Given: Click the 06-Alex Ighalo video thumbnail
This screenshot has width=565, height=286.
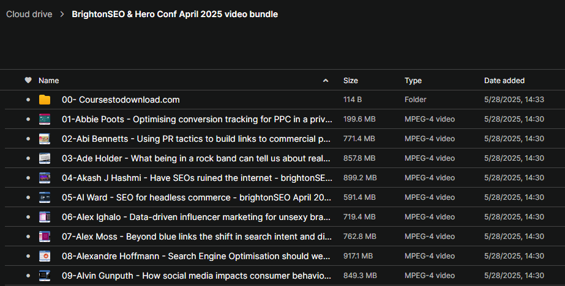Looking at the screenshot, I should [45, 217].
